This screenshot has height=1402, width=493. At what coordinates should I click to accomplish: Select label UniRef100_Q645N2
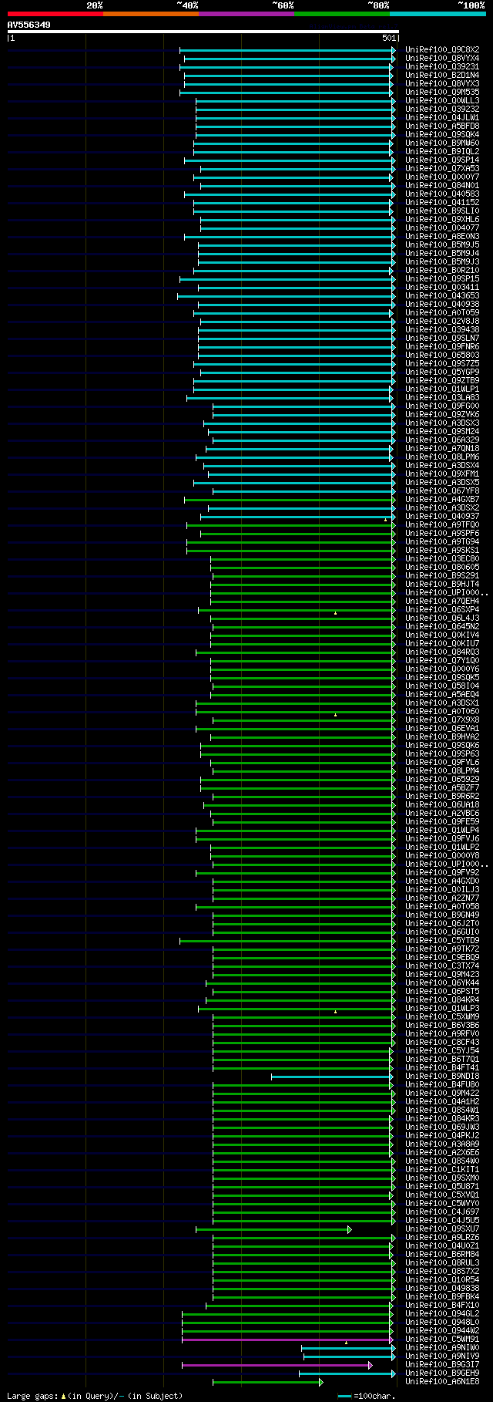click(442, 627)
